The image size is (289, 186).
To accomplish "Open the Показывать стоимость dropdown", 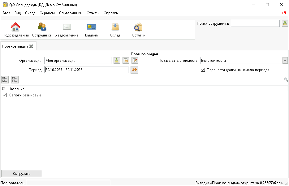I will point(285,60).
